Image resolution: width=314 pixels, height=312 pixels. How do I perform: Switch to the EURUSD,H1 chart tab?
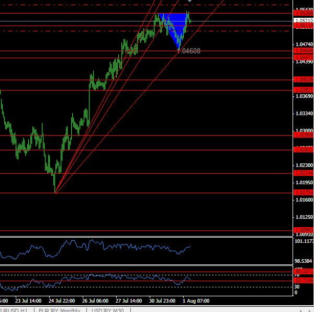(14, 310)
